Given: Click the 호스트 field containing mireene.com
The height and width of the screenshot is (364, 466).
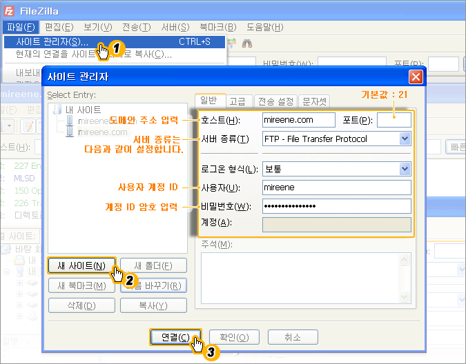Looking at the screenshot, I should tap(298, 120).
